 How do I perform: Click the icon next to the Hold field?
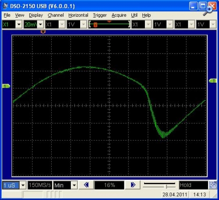tap(213, 185)
